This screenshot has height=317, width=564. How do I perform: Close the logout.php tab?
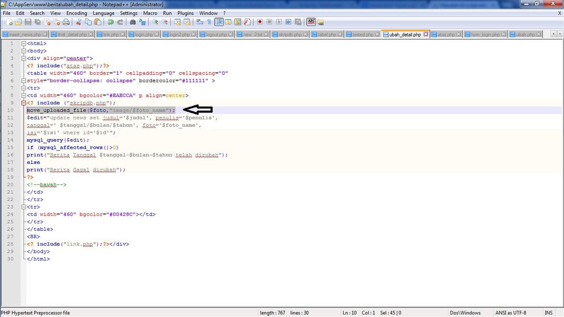(231, 34)
